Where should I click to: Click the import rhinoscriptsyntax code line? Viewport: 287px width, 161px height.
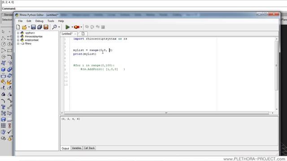[x=100, y=39]
